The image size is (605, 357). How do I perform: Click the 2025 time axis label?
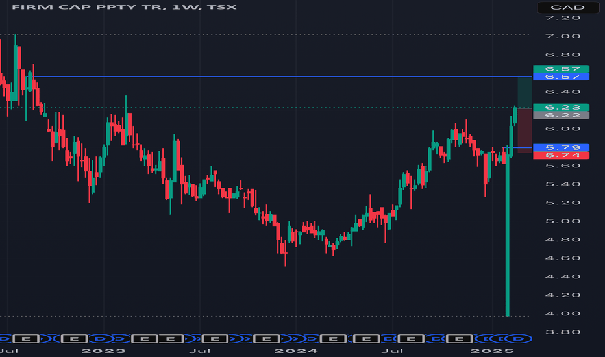[492, 351]
